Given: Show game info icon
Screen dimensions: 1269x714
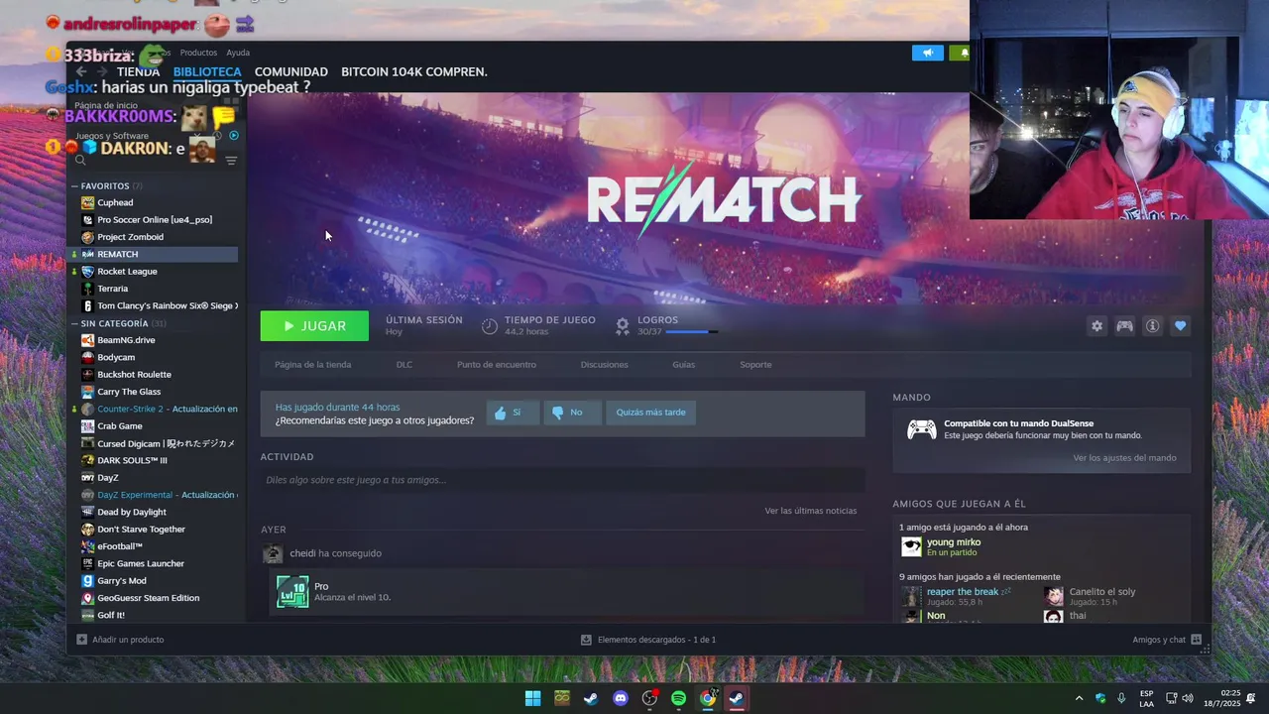Looking at the screenshot, I should tap(1152, 326).
